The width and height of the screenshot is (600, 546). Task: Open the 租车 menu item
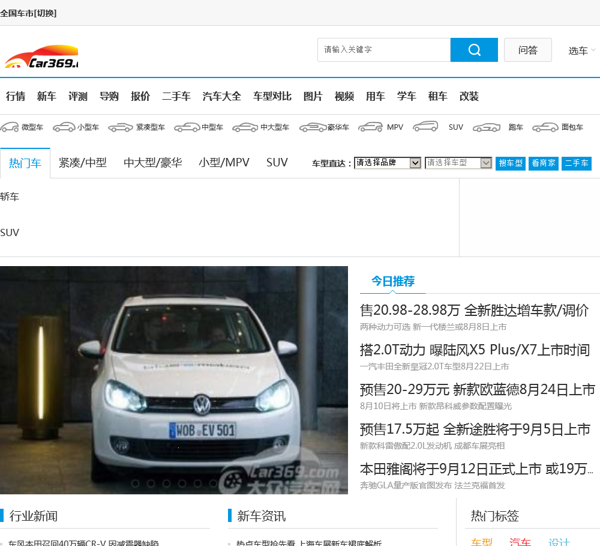tap(438, 96)
